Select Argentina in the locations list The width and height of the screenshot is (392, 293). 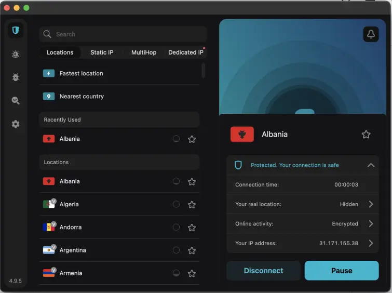point(119,250)
